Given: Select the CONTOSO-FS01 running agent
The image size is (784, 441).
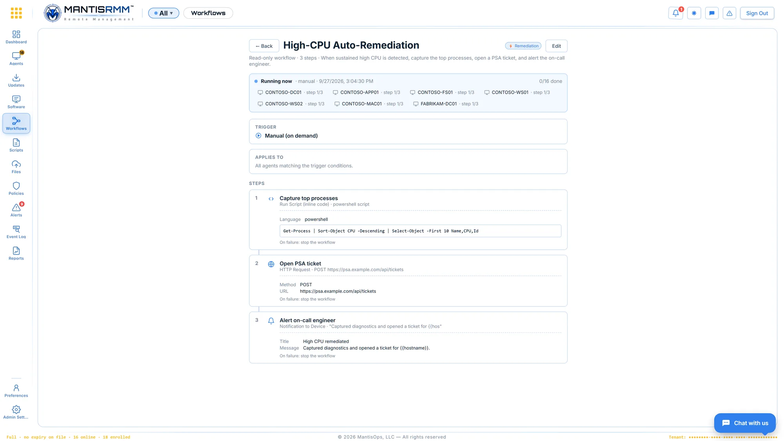Looking at the screenshot, I should click(442, 93).
